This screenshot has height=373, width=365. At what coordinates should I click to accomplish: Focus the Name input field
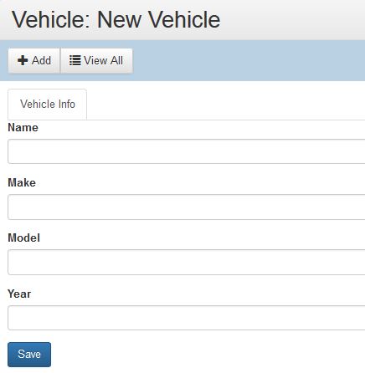tap(187, 151)
